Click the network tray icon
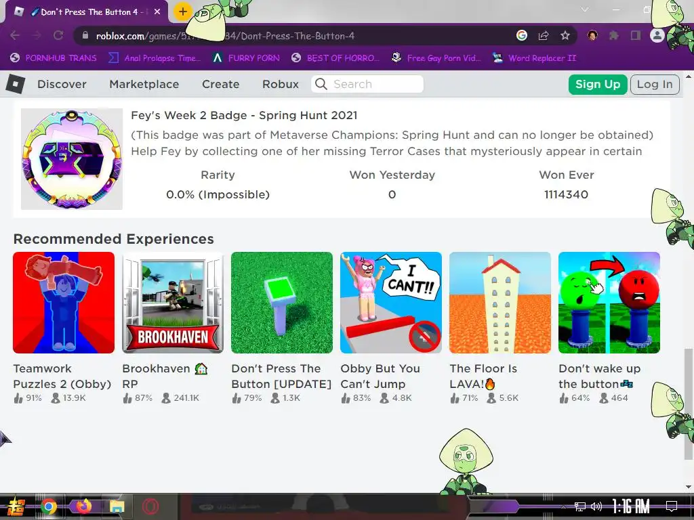 580,506
